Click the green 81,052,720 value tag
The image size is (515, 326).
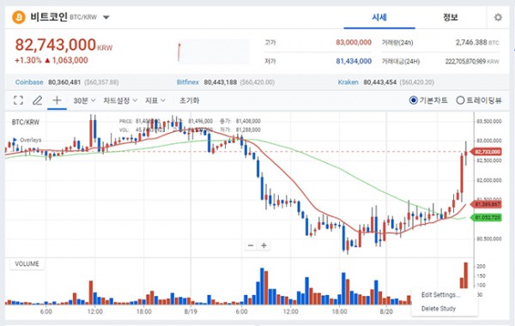point(486,218)
